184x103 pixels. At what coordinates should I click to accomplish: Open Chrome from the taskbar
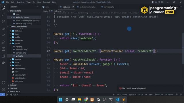coord(86,100)
